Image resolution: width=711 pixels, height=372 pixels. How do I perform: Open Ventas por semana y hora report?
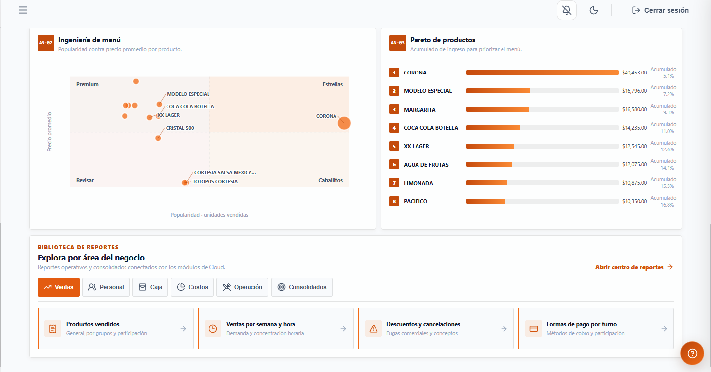click(276, 329)
